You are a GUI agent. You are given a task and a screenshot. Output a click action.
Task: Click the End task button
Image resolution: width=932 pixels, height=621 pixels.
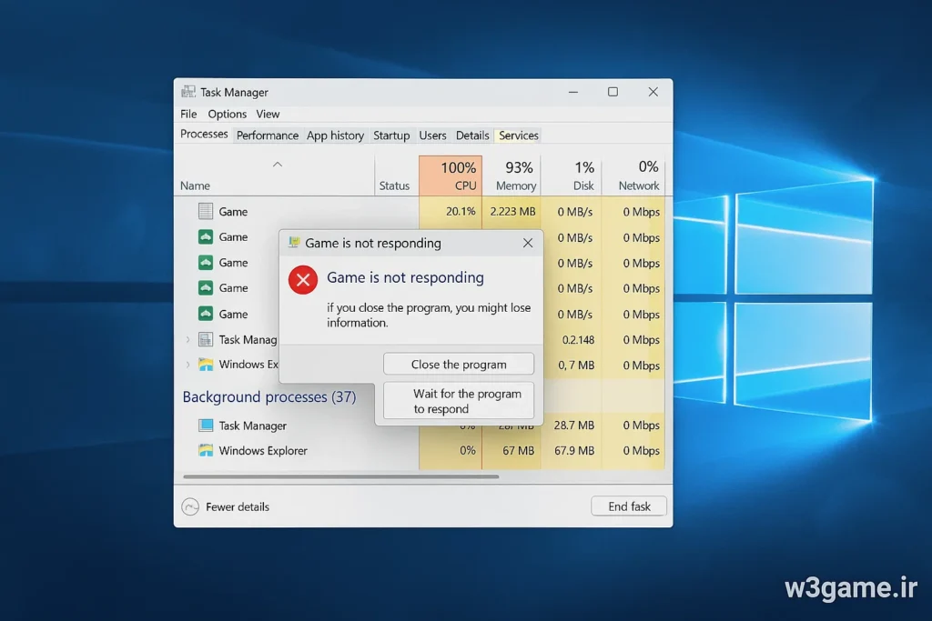(x=629, y=506)
